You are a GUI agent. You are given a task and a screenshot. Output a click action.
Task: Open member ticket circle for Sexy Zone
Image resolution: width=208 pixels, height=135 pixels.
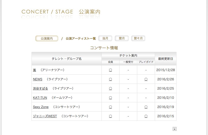pyautogui.click(x=110, y=107)
